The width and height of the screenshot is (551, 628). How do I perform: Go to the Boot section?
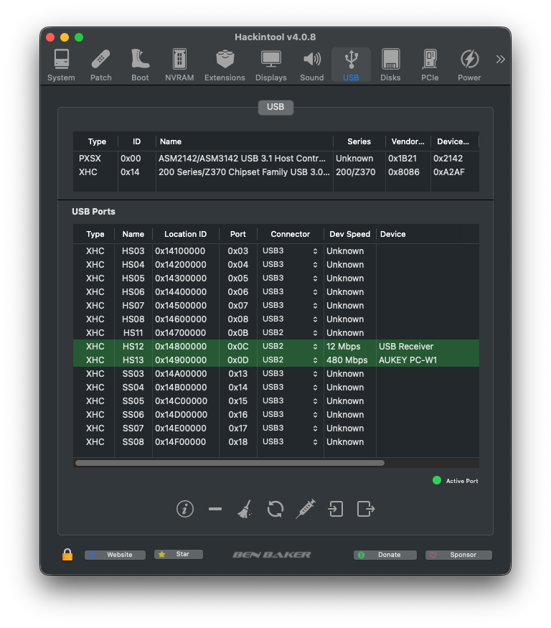pyautogui.click(x=140, y=65)
